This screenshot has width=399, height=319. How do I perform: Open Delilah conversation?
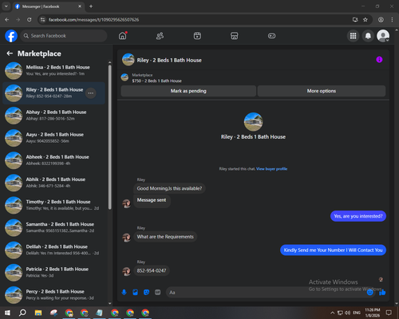click(54, 250)
